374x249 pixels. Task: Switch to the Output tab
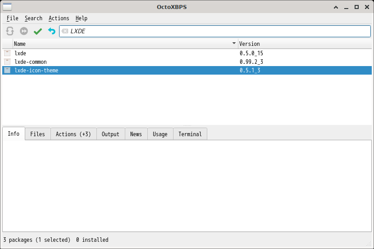tap(110, 134)
